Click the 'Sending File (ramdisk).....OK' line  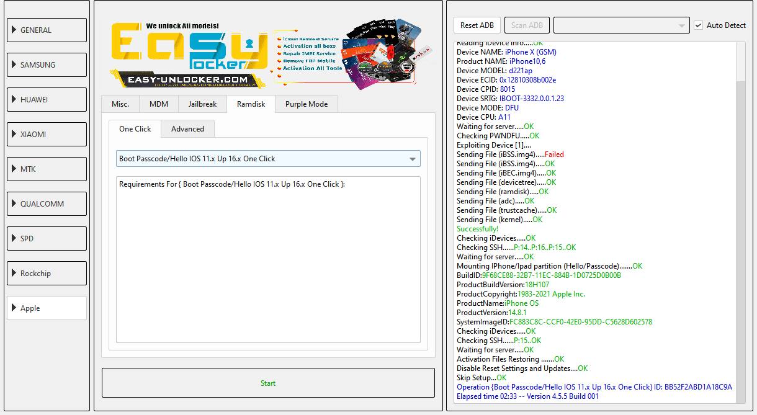point(503,191)
